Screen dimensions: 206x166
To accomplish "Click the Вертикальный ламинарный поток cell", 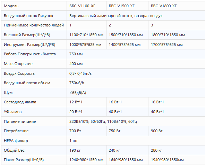I will (x=136, y=16).
